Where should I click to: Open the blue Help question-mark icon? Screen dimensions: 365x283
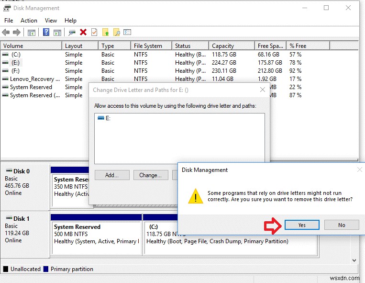point(46,32)
